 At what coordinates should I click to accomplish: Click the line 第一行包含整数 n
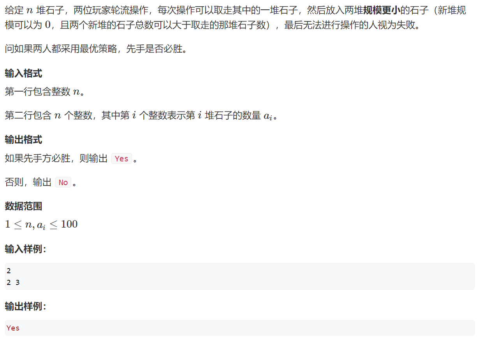pyautogui.click(x=45, y=92)
